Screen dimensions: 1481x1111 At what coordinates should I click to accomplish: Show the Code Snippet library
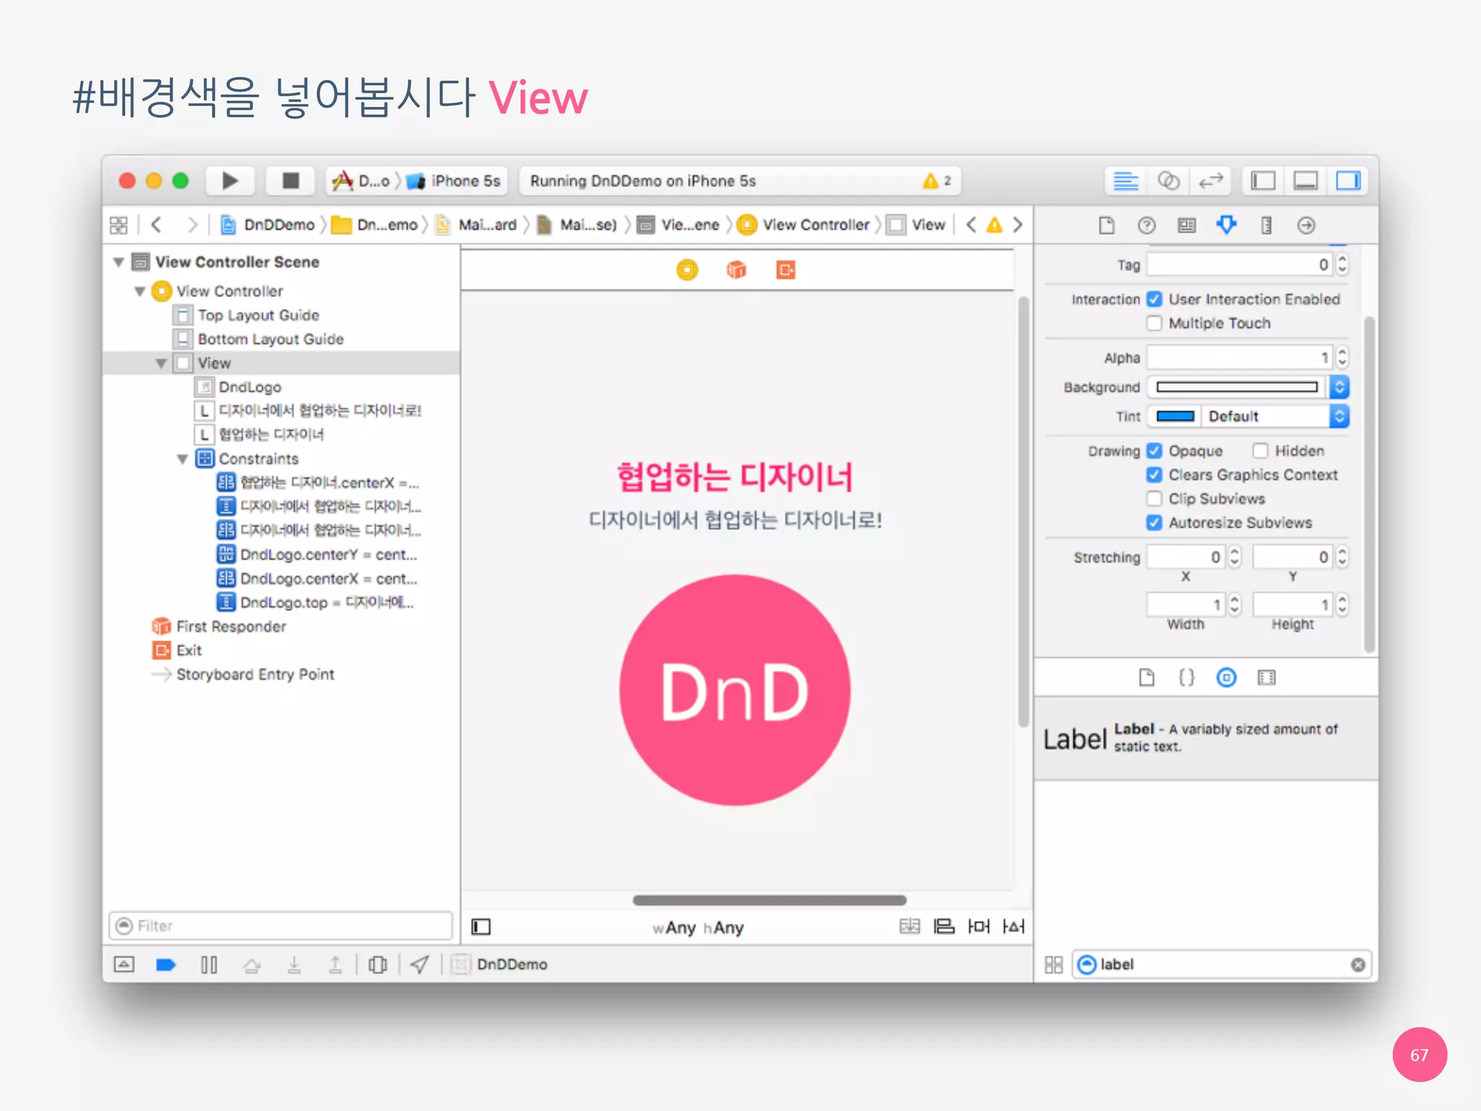pyautogui.click(x=1187, y=678)
